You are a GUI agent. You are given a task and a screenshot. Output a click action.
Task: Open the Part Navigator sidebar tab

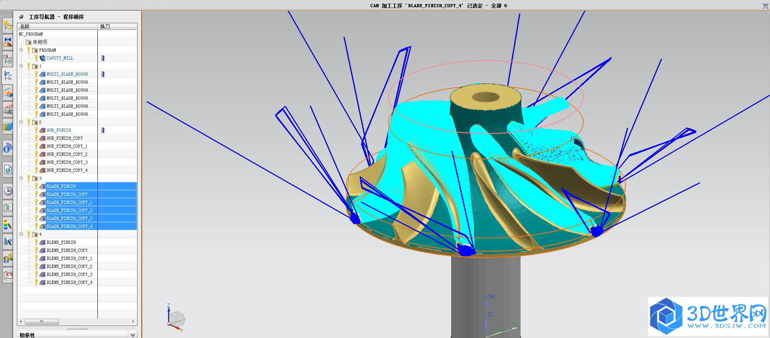pyautogui.click(x=8, y=59)
